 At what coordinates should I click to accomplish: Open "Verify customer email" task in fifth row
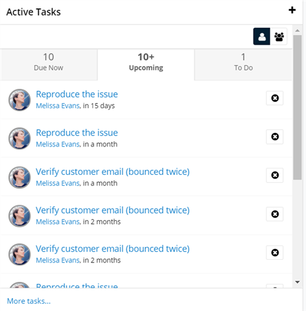pos(113,249)
